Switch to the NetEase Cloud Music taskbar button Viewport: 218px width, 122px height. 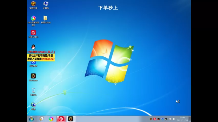61,119
